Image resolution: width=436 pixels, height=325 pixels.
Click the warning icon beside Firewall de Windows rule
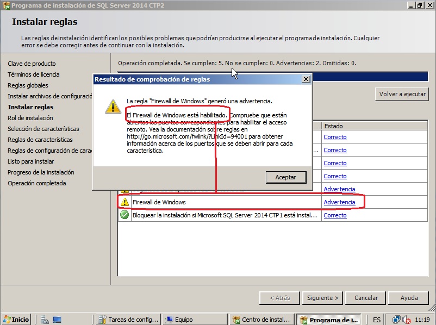click(x=124, y=202)
